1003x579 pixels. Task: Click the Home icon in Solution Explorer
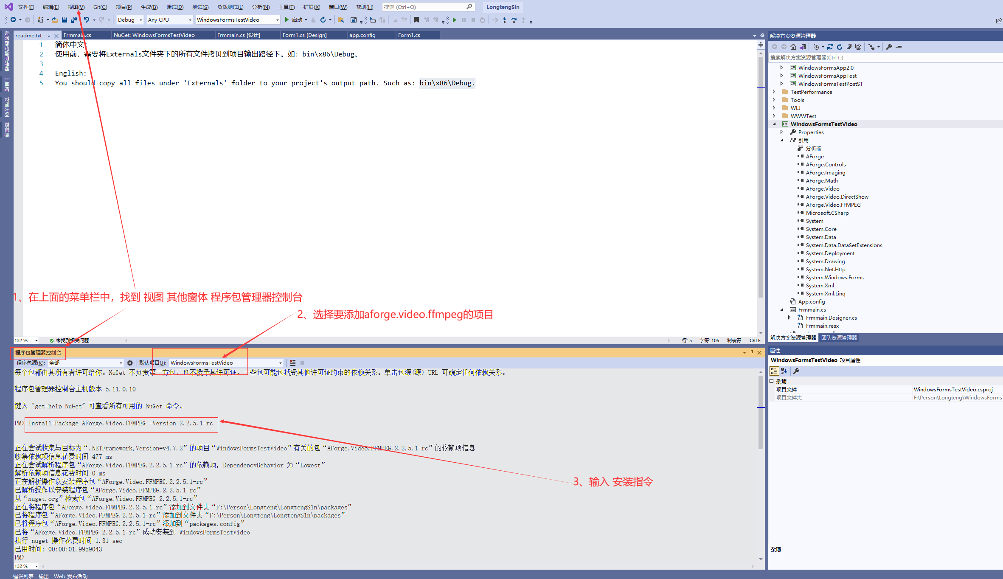(793, 47)
